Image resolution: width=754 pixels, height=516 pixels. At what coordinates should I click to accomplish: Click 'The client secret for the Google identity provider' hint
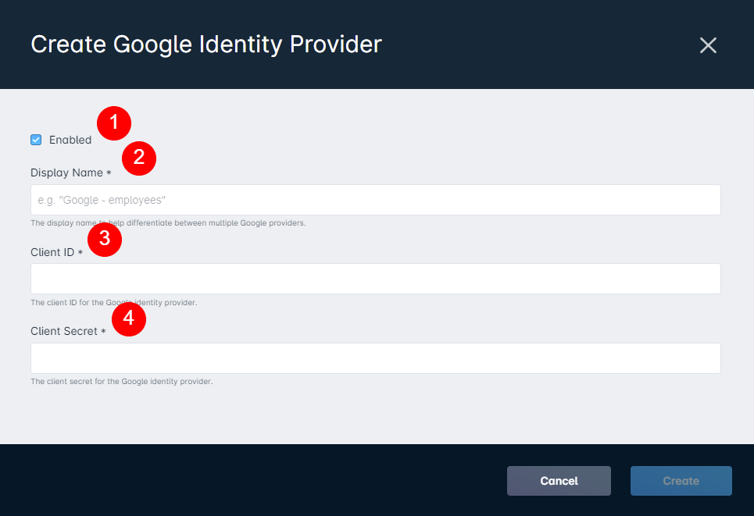click(122, 382)
